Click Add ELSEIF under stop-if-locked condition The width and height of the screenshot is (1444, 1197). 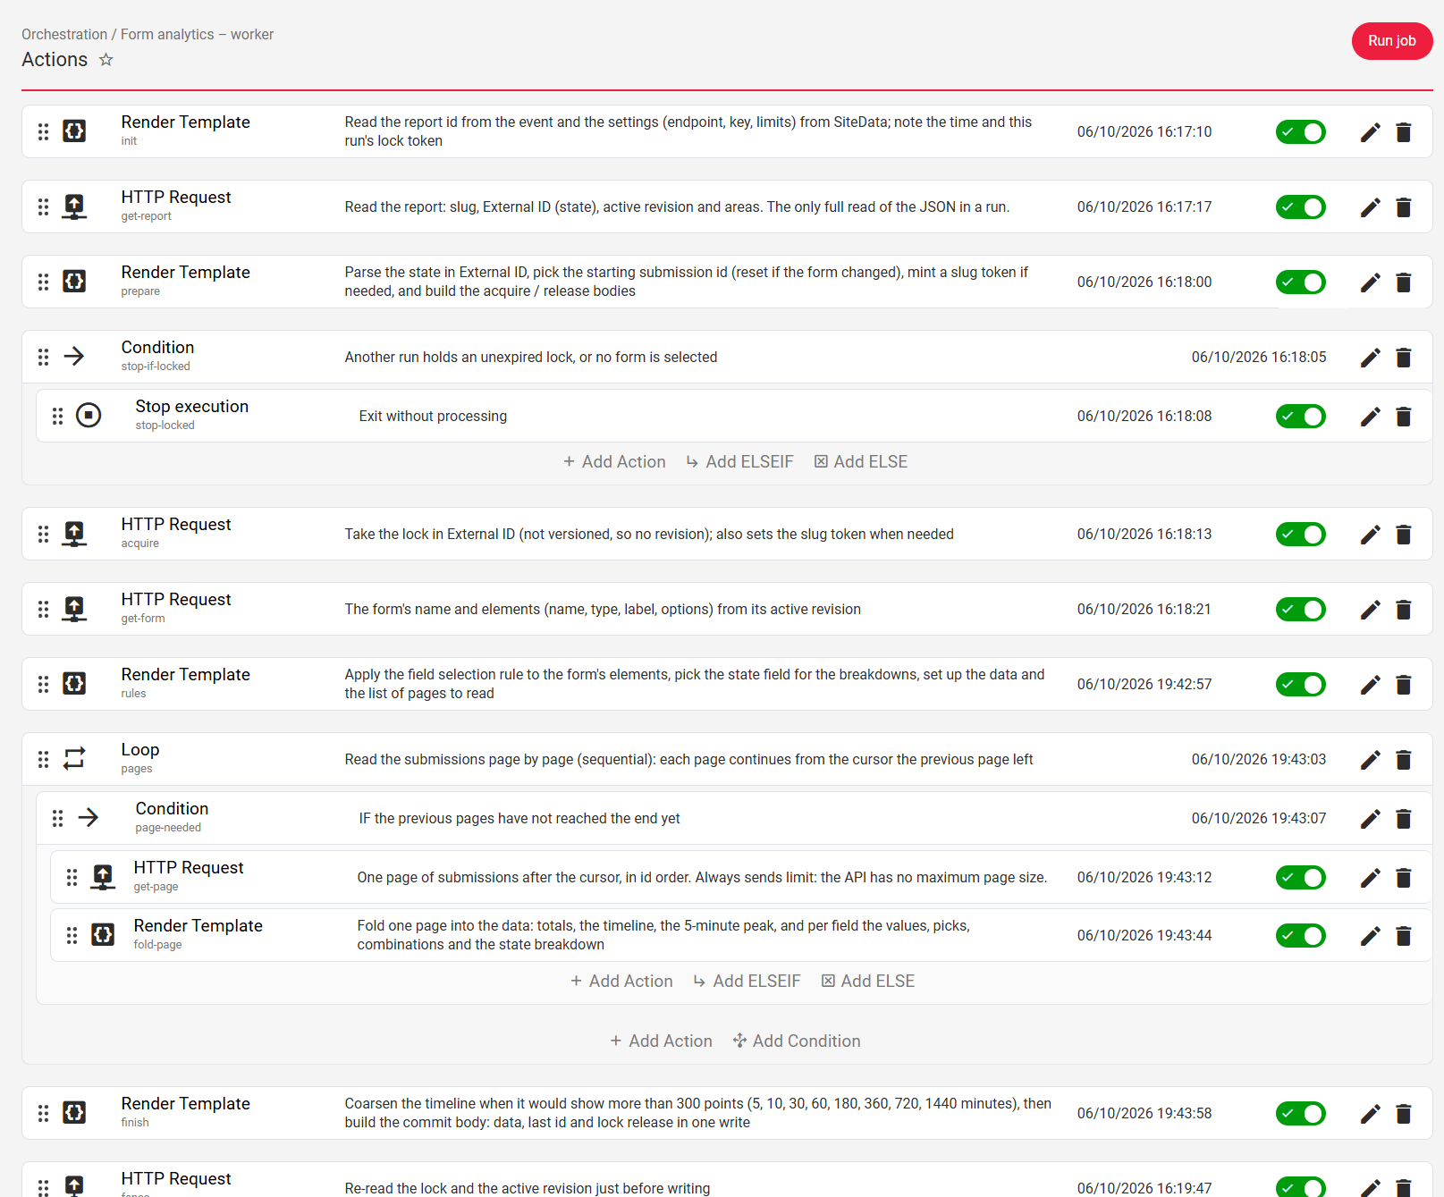coord(739,462)
